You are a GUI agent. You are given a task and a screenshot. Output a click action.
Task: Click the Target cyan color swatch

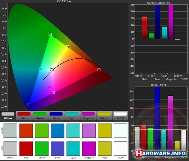point(73,148)
